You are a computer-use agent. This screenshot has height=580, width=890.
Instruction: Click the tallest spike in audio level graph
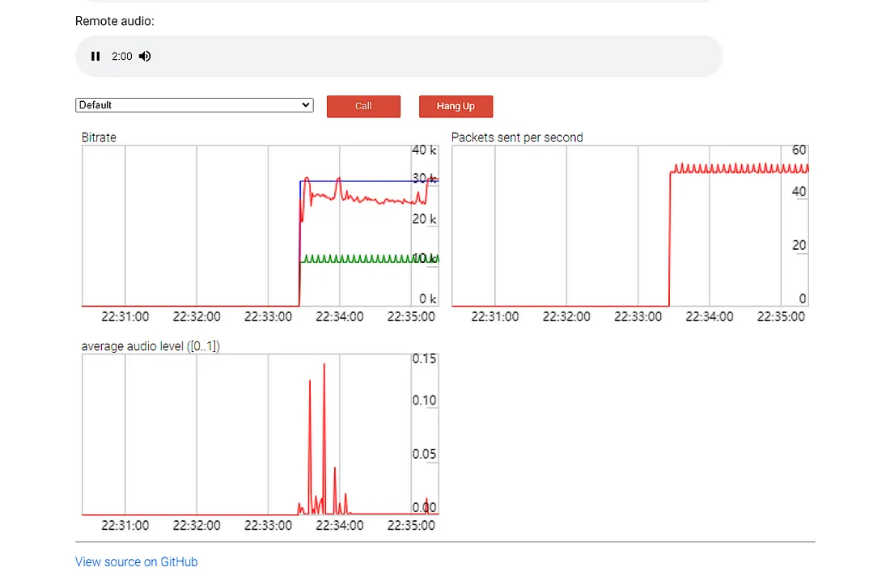point(324,366)
